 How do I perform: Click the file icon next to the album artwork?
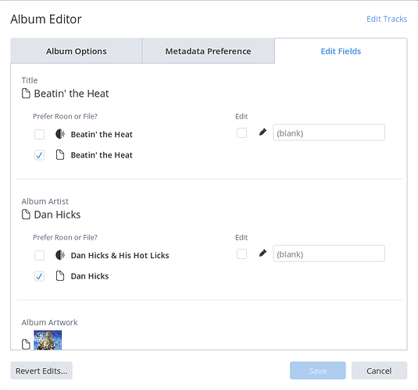coord(26,344)
